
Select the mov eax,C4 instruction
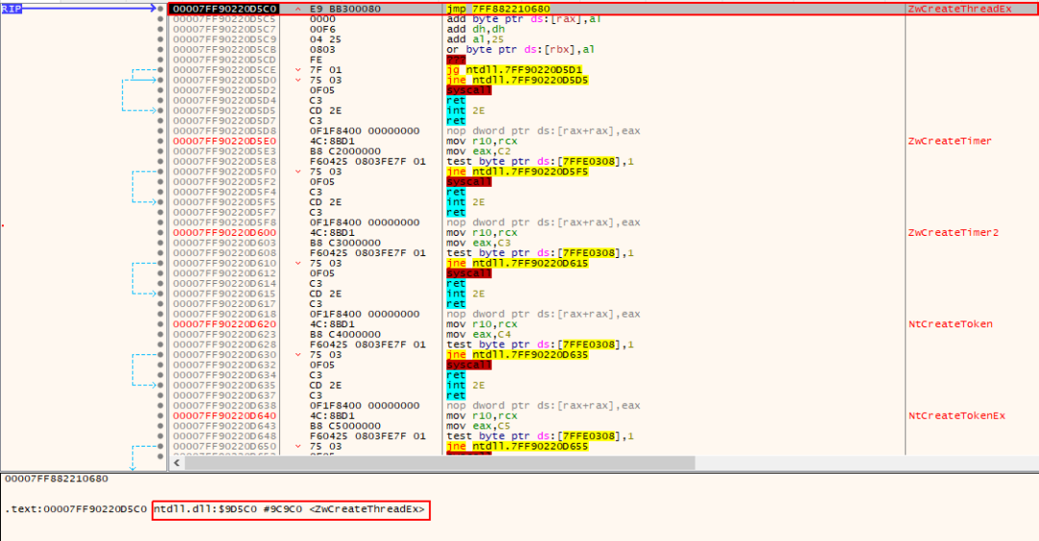point(478,334)
